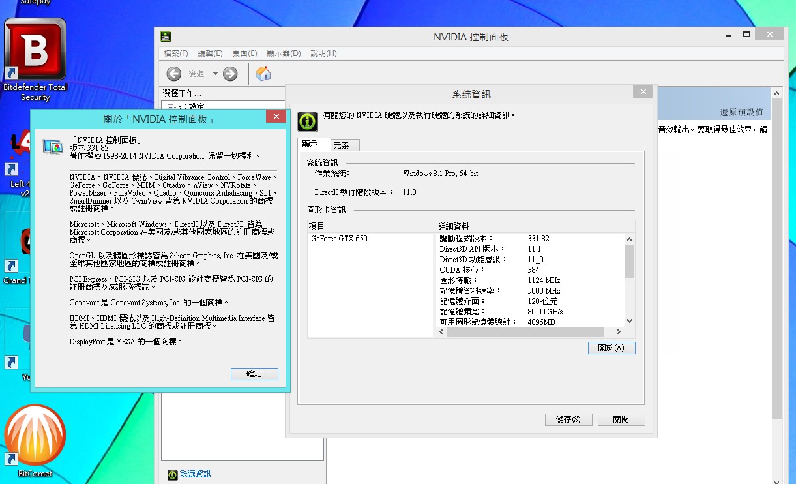The width and height of the screenshot is (796, 484).
Task: Select GeForce GTX 650 in the item list
Action: [339, 239]
